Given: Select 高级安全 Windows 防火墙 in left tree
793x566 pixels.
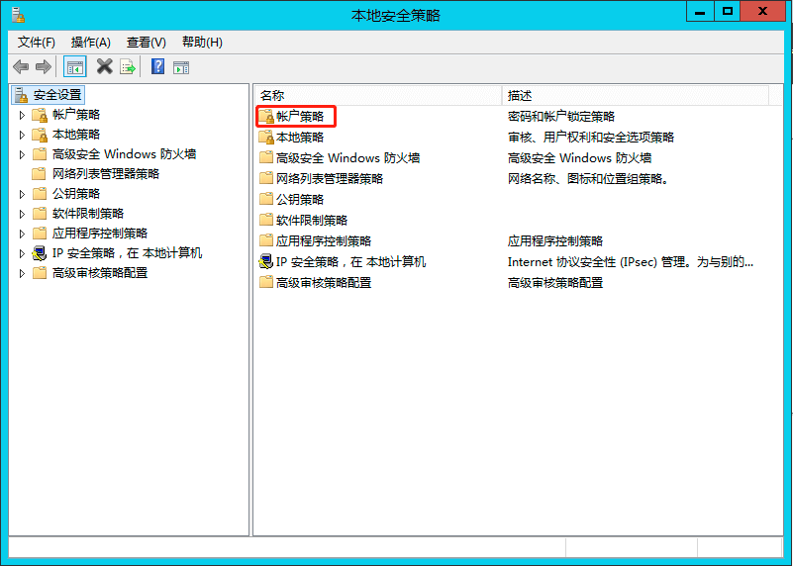Looking at the screenshot, I should pos(125,154).
